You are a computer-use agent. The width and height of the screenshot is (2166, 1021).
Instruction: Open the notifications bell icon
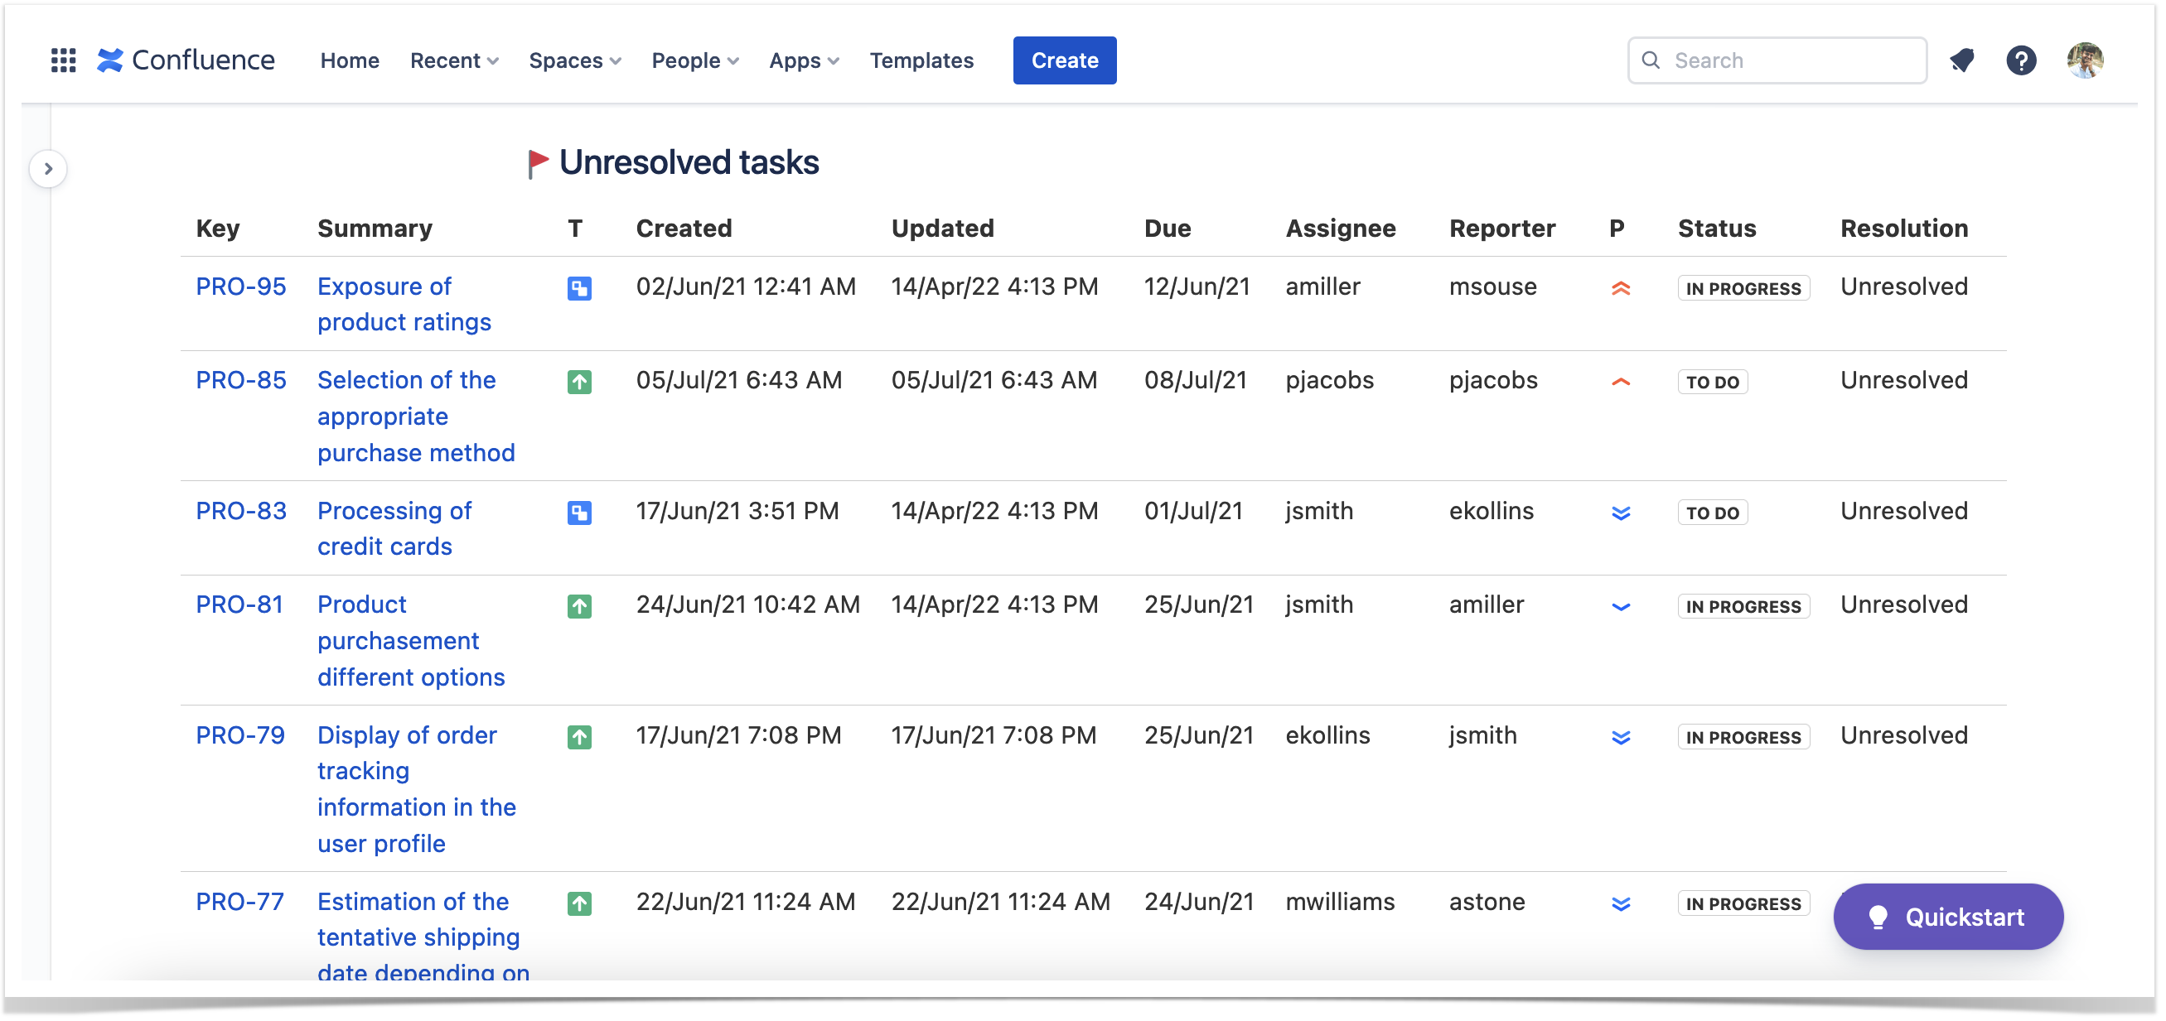click(1961, 60)
